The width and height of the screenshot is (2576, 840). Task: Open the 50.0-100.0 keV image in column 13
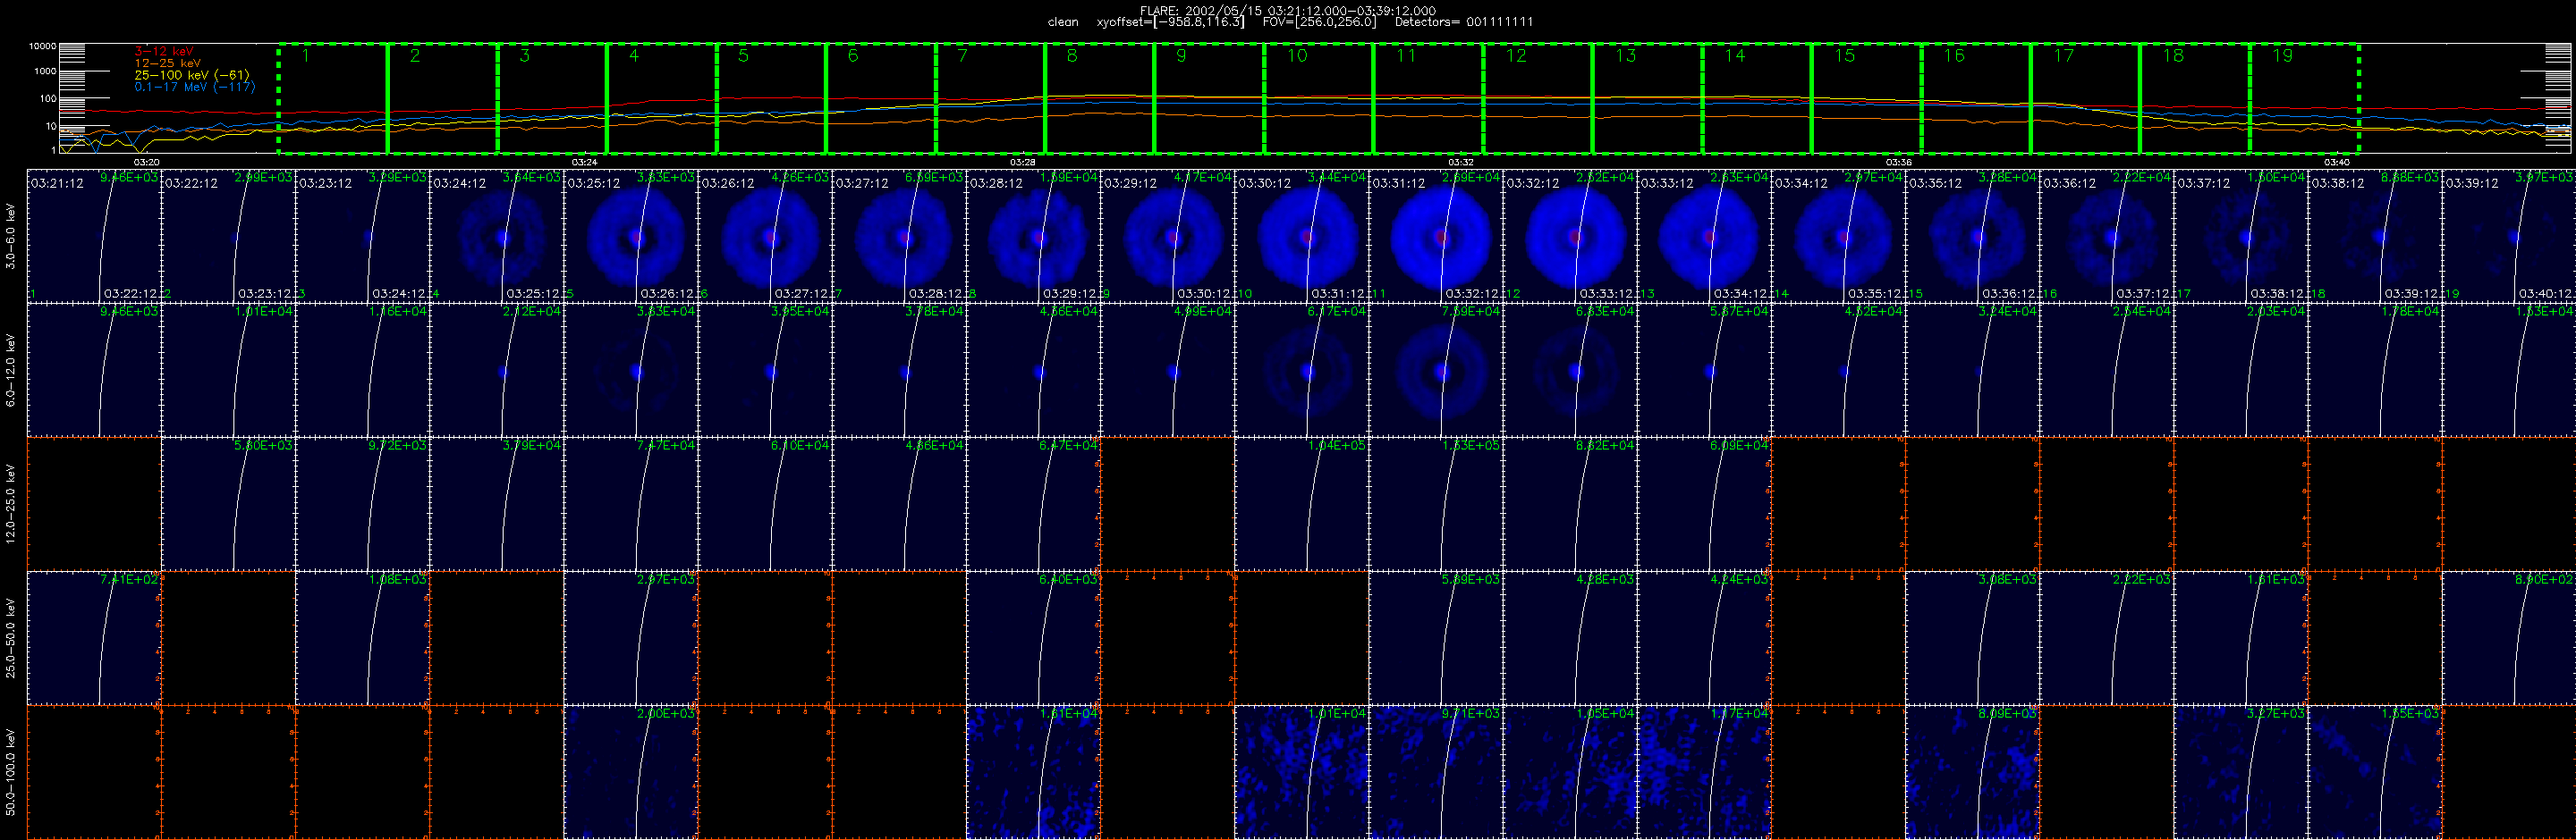click(1704, 771)
